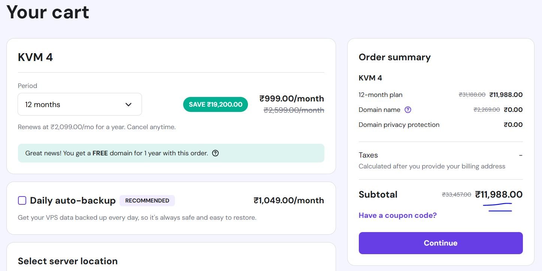The width and height of the screenshot is (542, 271).
Task: Click the RECOMMENDED tag next to auto-backup
Action: pos(147,201)
